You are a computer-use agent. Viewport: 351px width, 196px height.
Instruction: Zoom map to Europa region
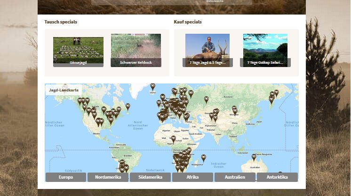tap(66, 177)
